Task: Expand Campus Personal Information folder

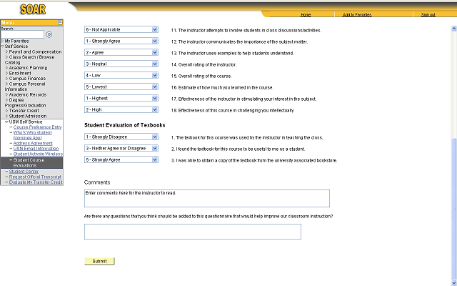Action: 6,84
